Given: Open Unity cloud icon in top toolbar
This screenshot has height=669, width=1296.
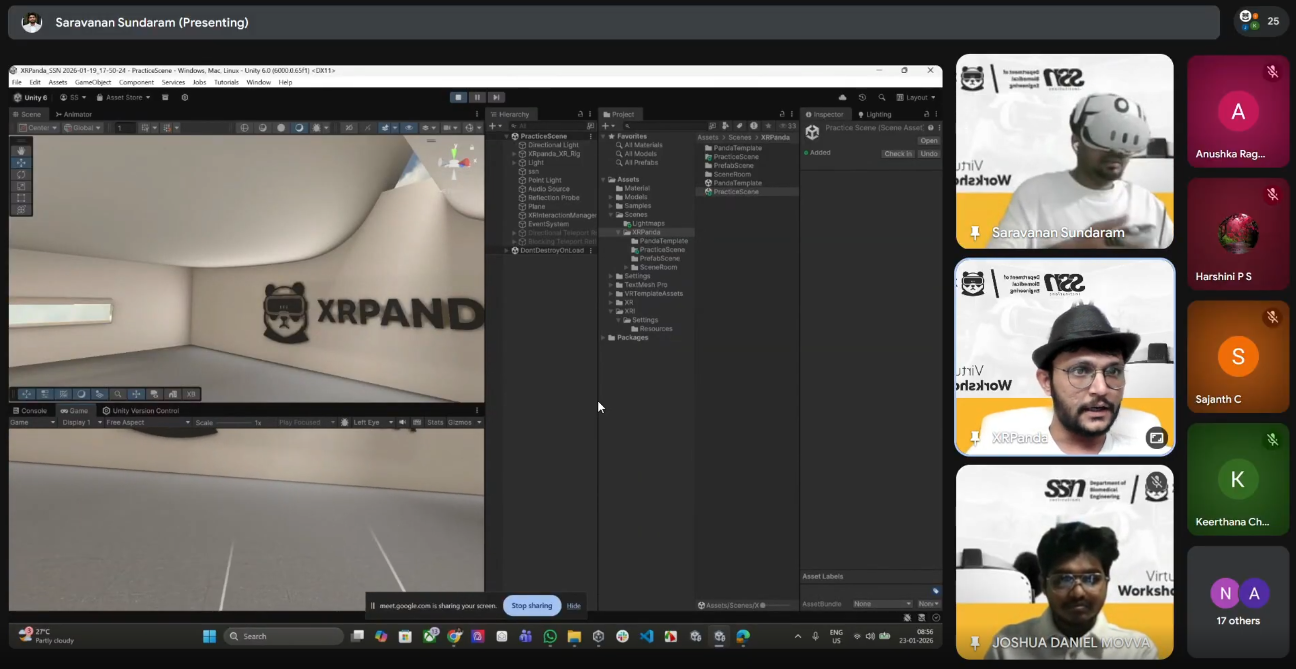Looking at the screenshot, I should tap(842, 98).
